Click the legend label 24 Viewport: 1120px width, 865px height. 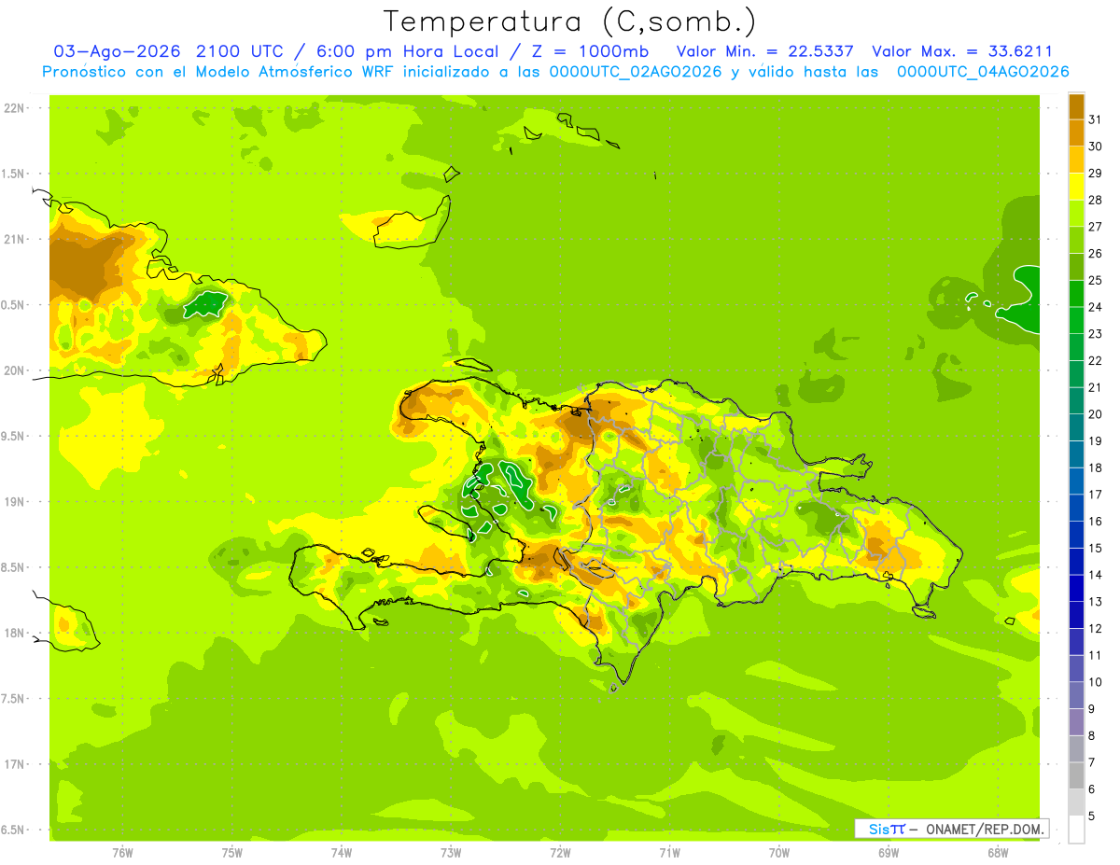click(1095, 307)
